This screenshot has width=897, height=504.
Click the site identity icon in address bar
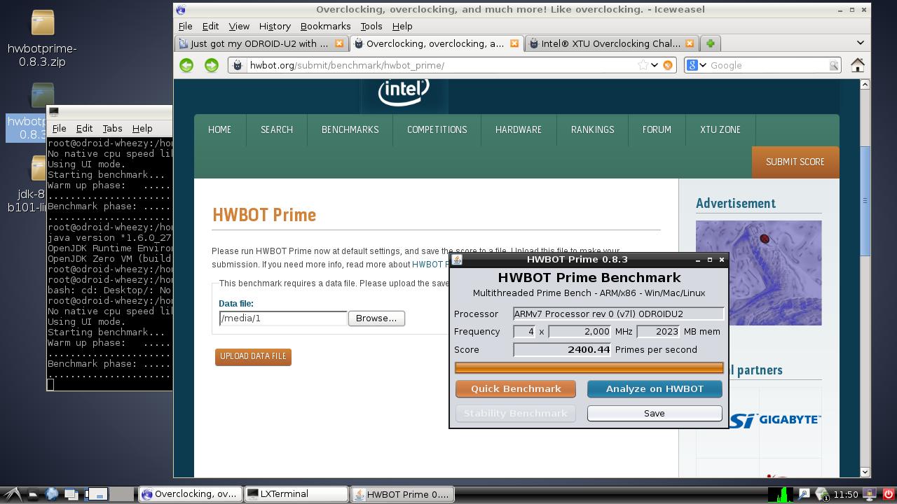click(238, 65)
